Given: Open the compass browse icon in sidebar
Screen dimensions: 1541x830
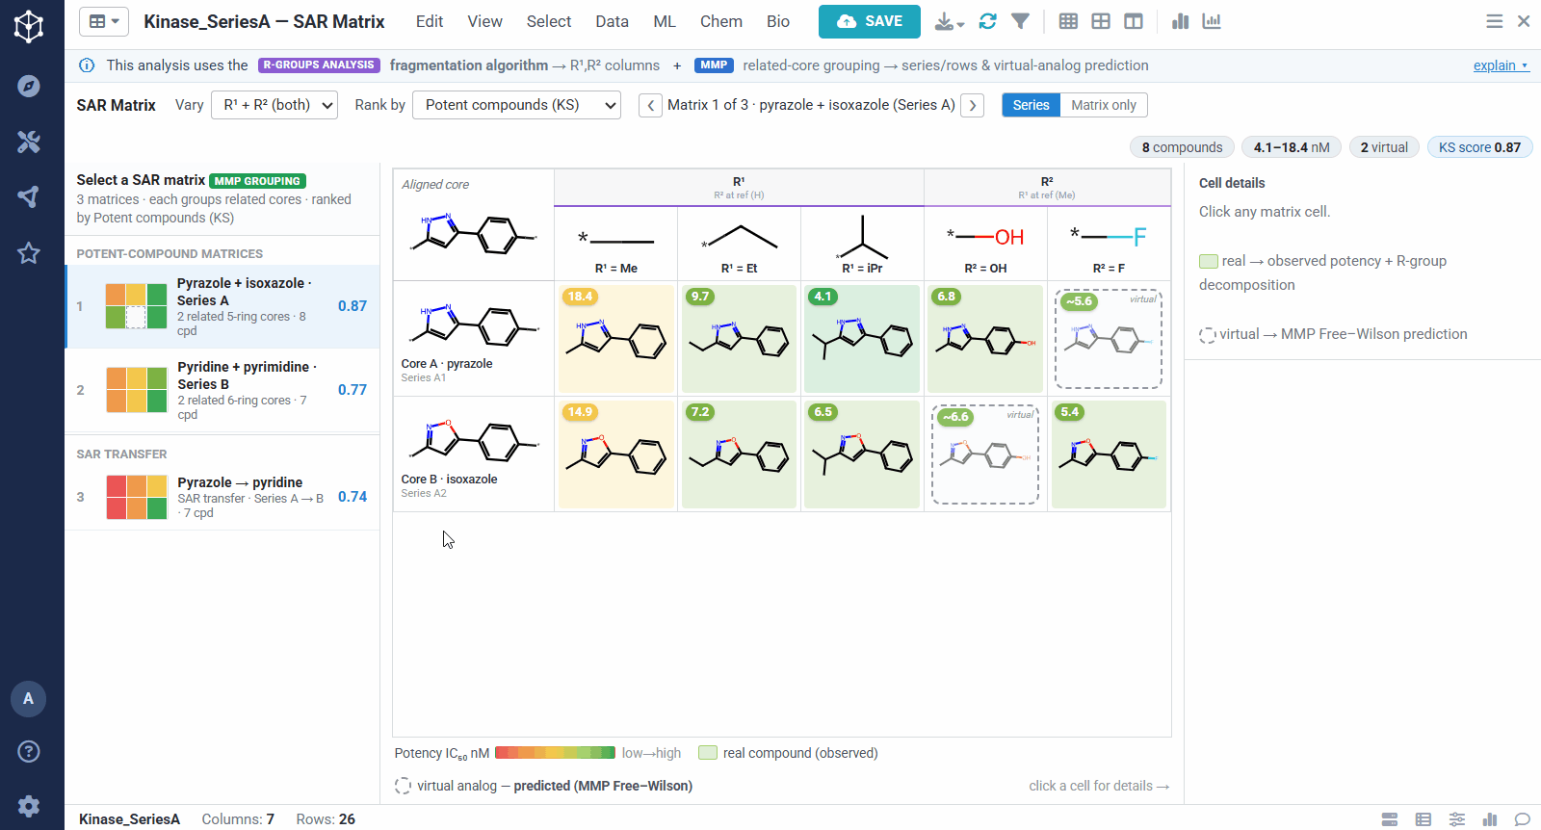Looking at the screenshot, I should click(29, 86).
